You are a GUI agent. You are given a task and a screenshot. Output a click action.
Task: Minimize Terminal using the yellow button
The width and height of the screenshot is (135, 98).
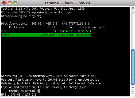pyautogui.click(x=10, y=3)
